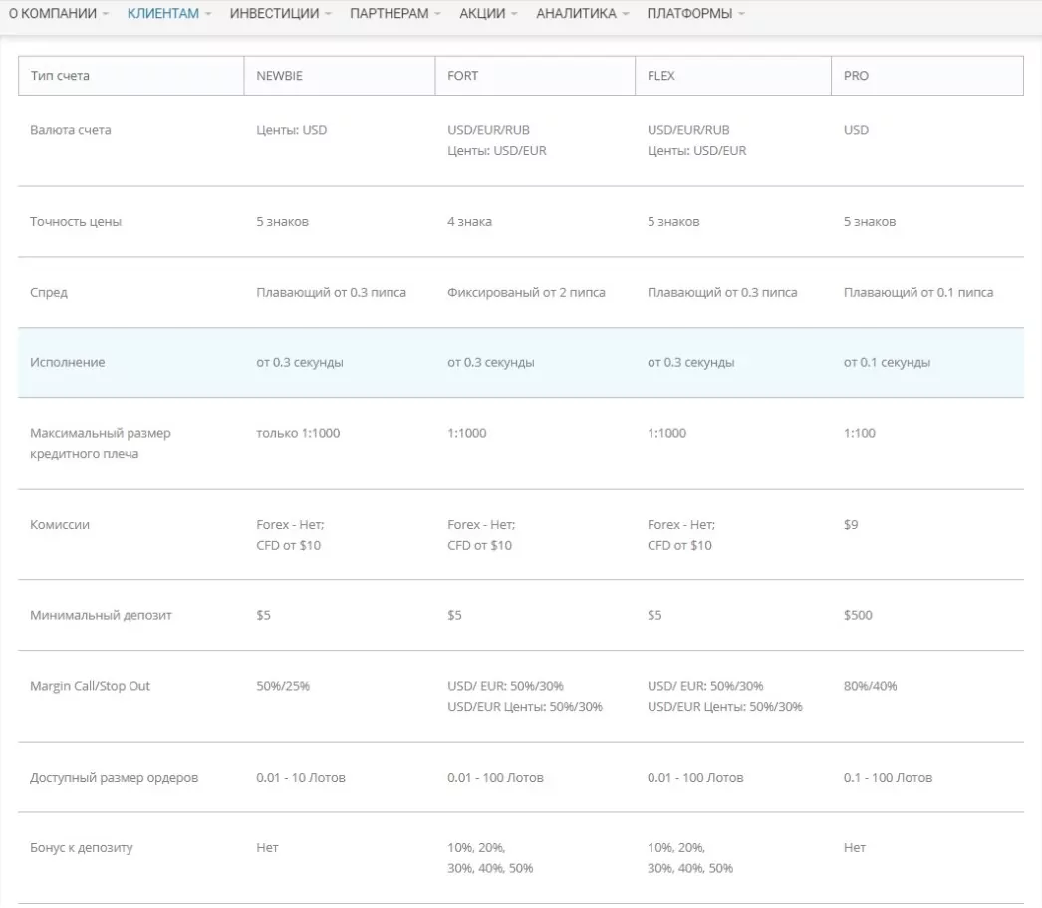Expand the ИНВЕСТИЦИИ dropdown arrow
This screenshot has height=908, width=1042.
point(329,13)
